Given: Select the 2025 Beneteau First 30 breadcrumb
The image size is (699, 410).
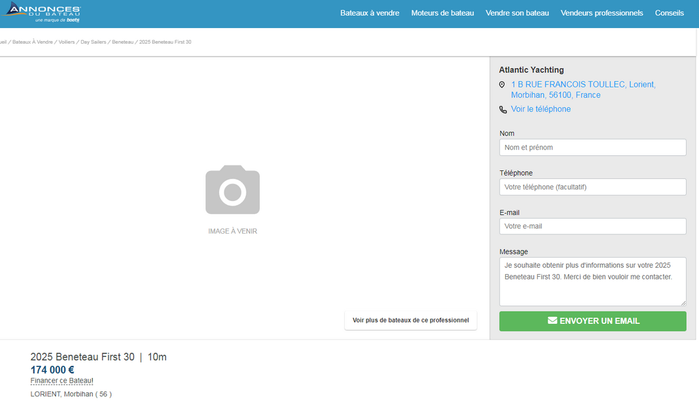Looking at the screenshot, I should click(x=165, y=42).
